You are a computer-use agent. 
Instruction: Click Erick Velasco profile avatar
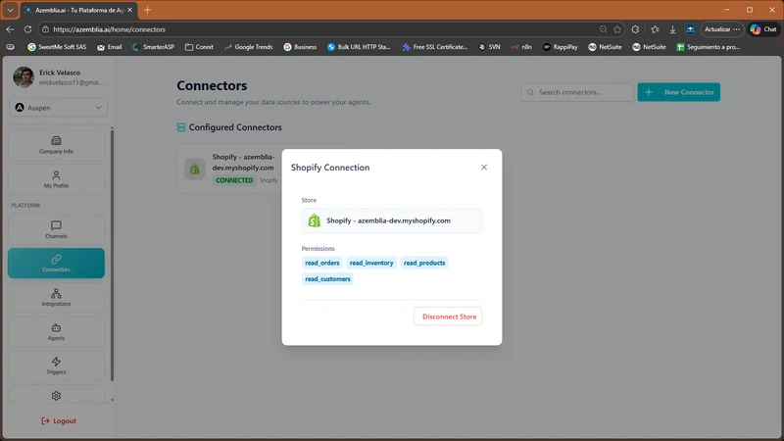pos(24,77)
